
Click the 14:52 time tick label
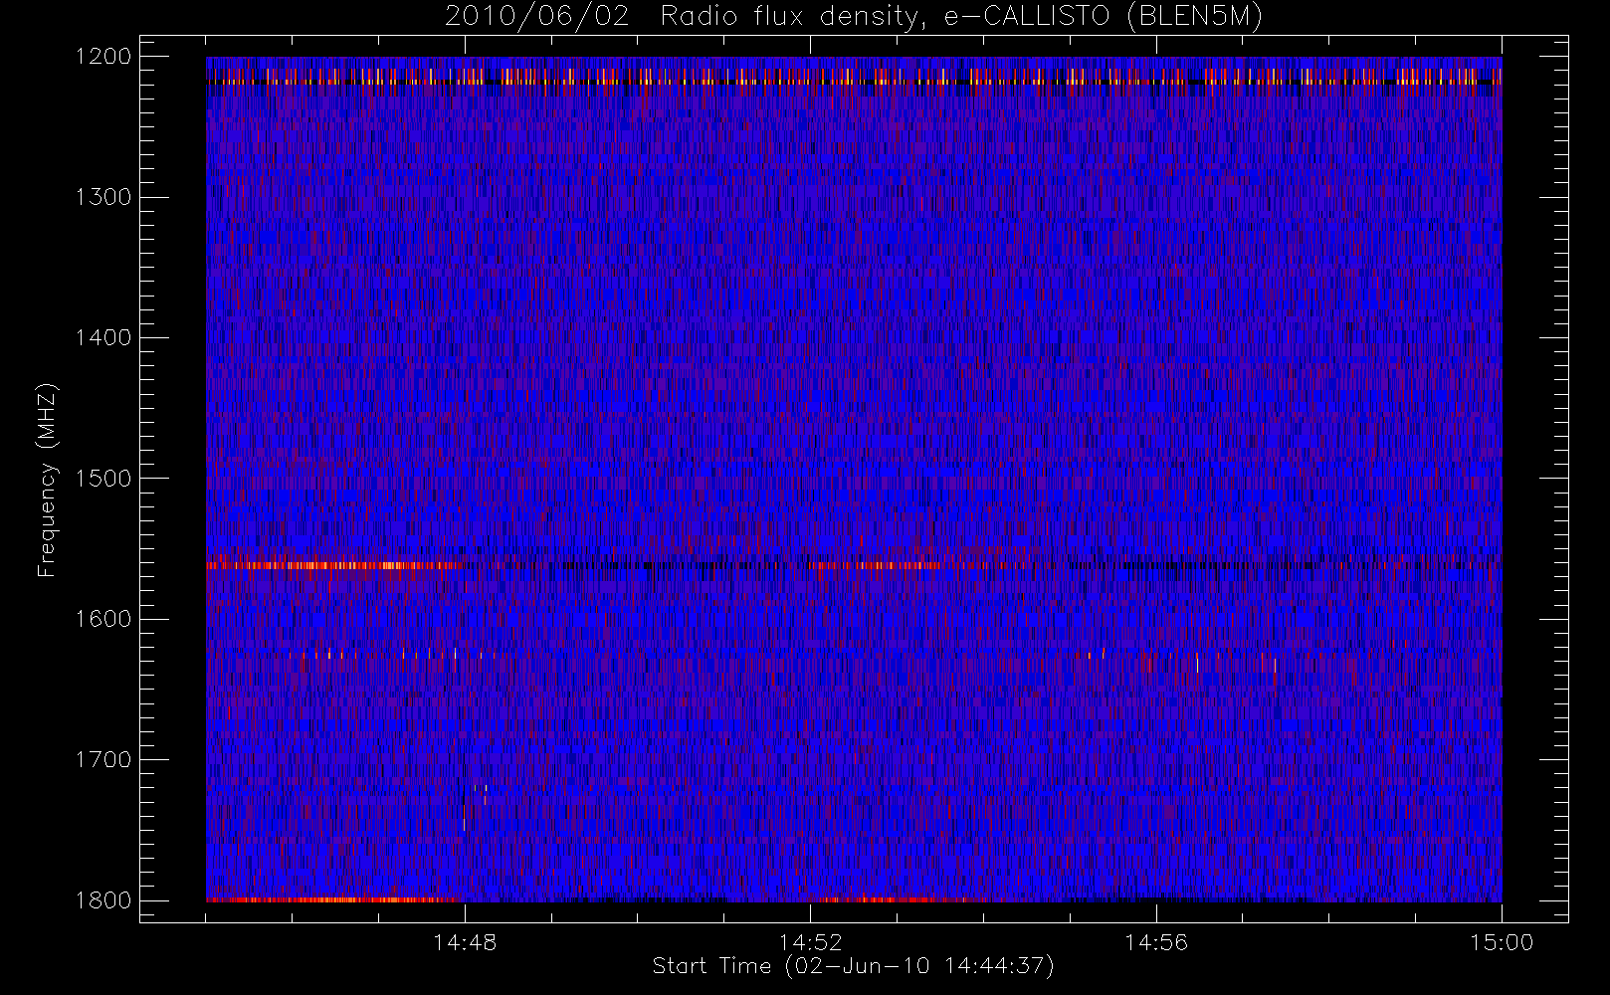pyautogui.click(x=810, y=942)
